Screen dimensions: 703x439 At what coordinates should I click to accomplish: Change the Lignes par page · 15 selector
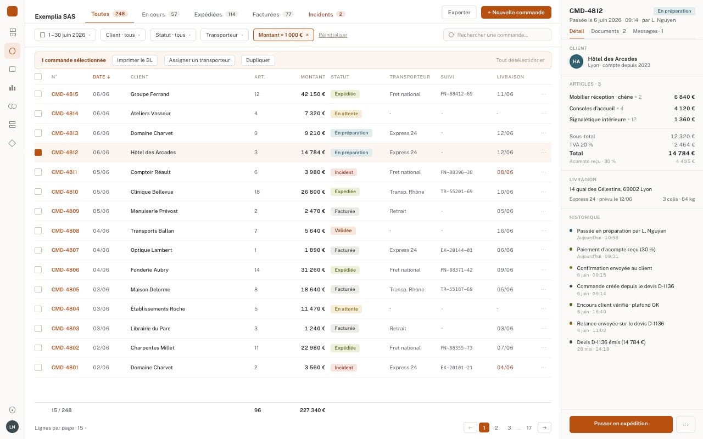(60, 428)
